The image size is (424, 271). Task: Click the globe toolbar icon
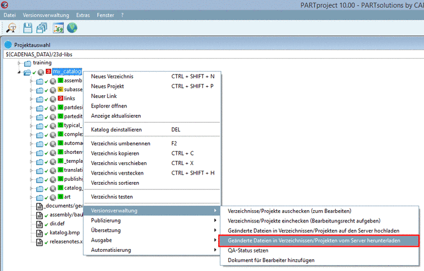(72, 28)
